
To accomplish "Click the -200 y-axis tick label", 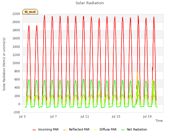I will pyautogui.click(x=17, y=112).
